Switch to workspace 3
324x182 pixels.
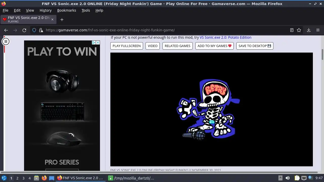pyautogui.click(x=23, y=178)
